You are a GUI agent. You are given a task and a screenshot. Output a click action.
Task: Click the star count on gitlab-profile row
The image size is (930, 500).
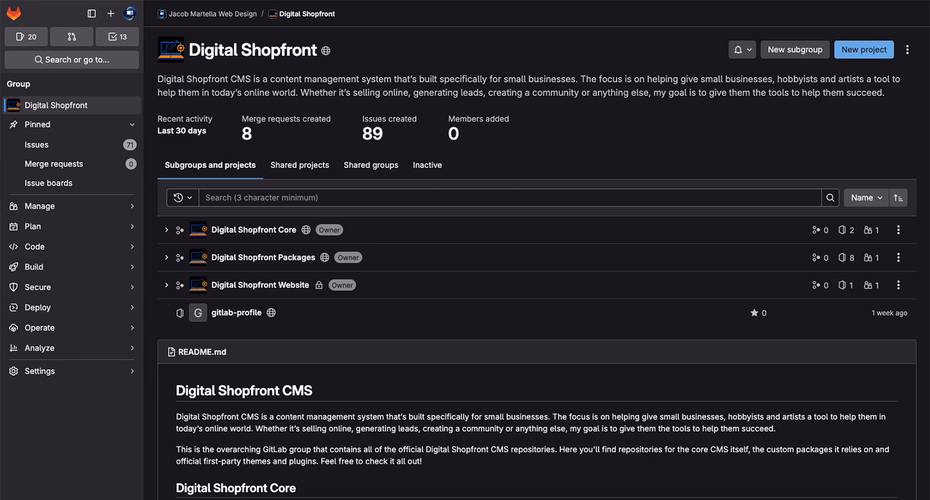pos(758,313)
